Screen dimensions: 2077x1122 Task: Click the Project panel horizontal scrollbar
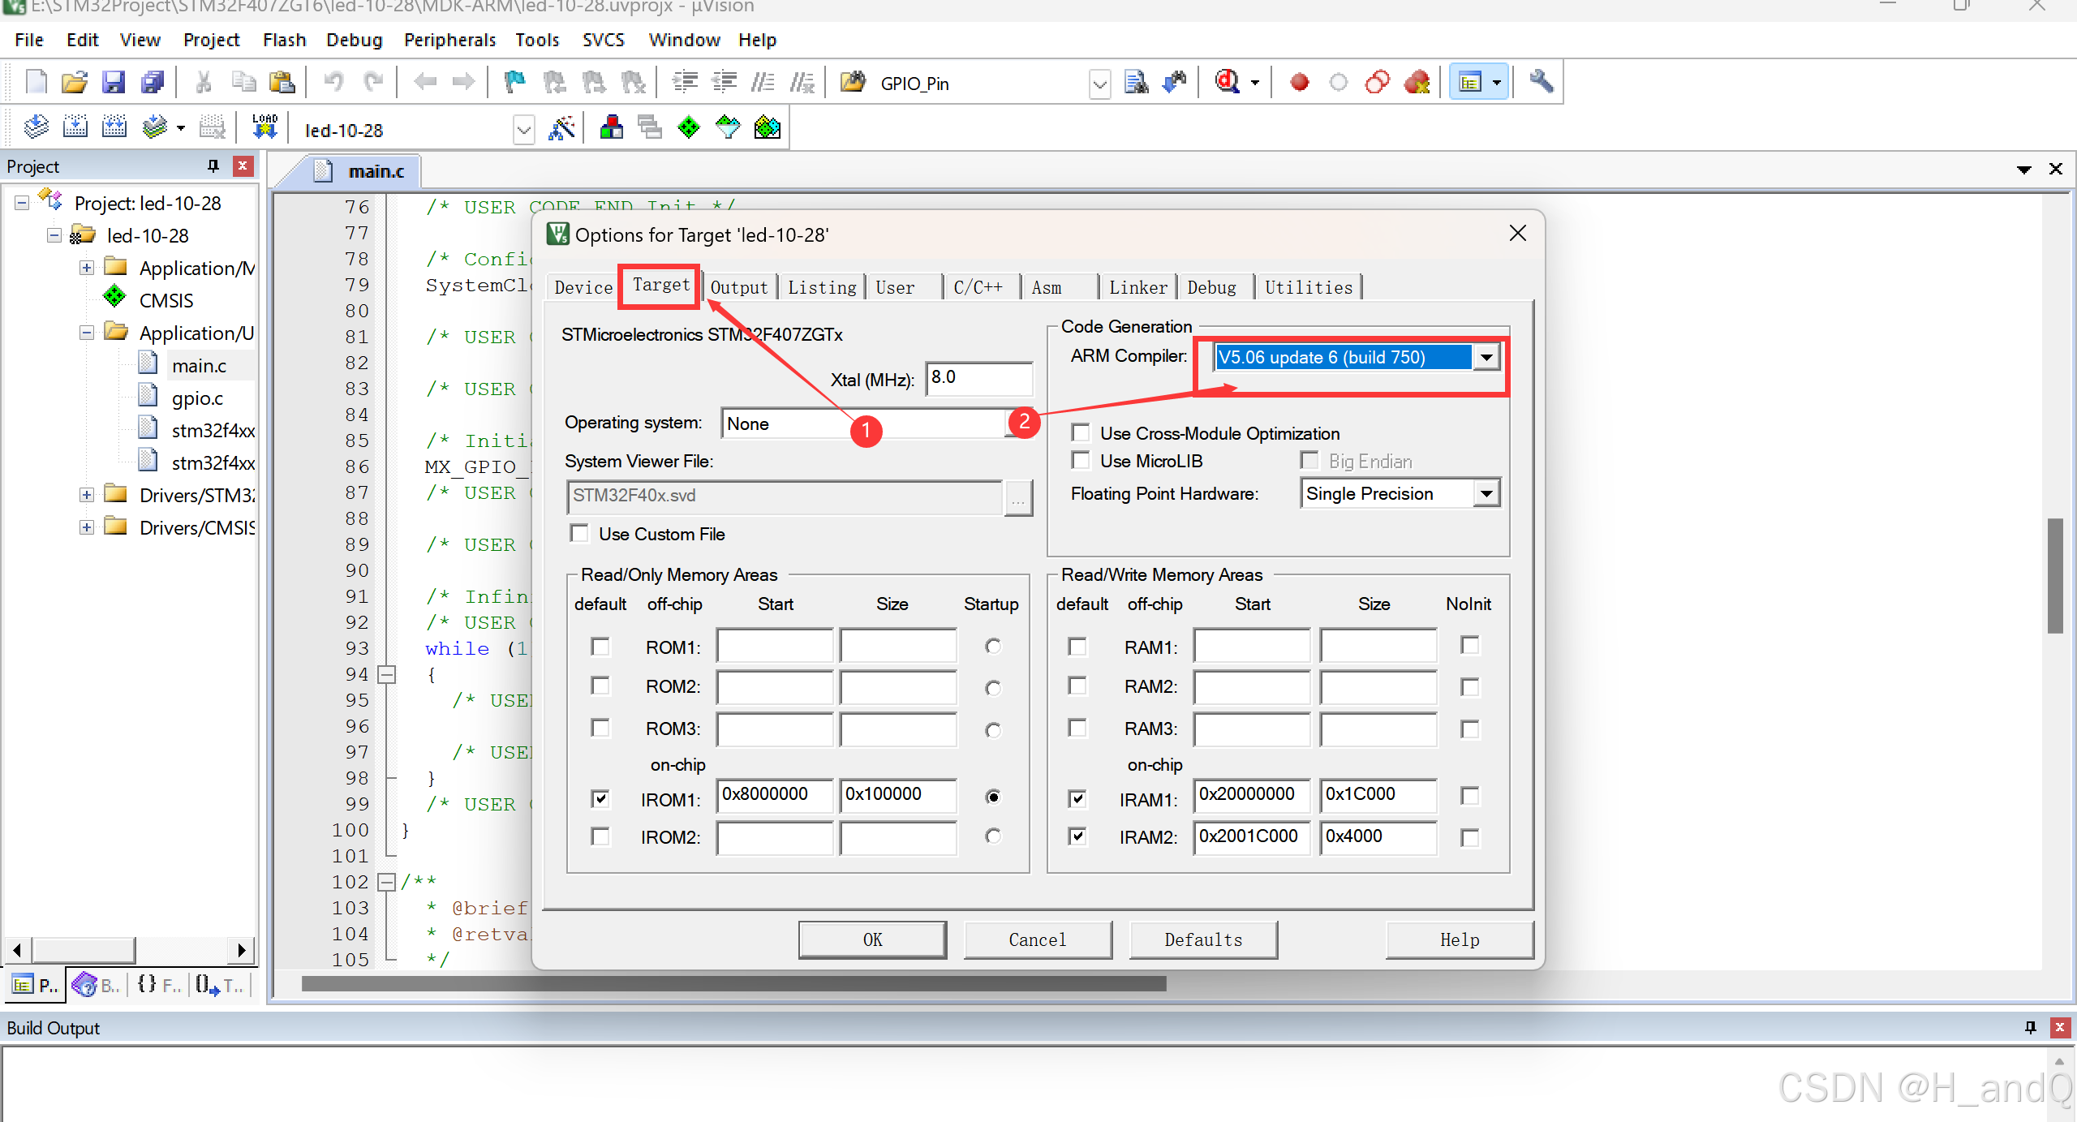point(130,949)
